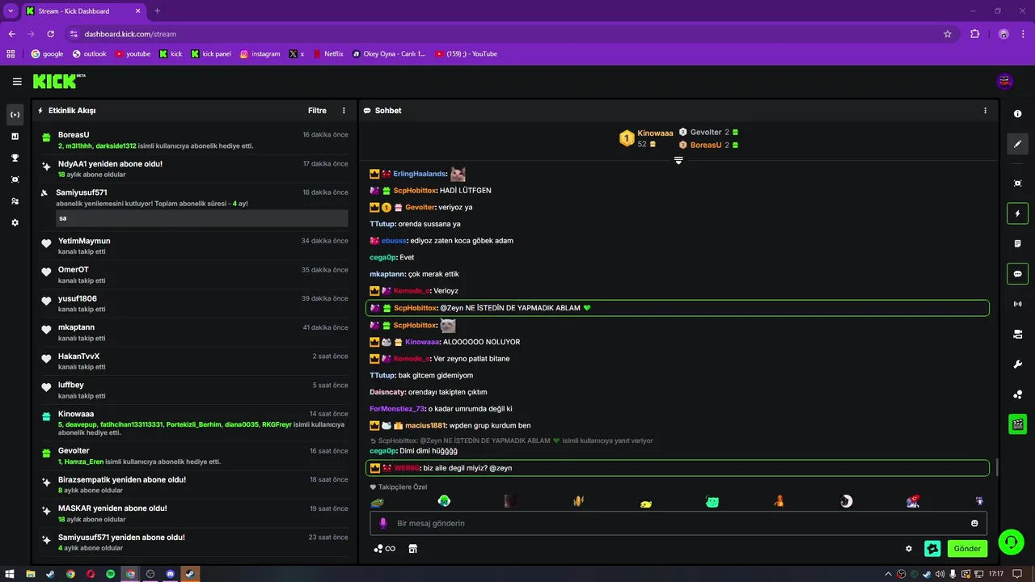
Task: Open the Etkinlik Akışı three-dot menu
Action: (344, 111)
